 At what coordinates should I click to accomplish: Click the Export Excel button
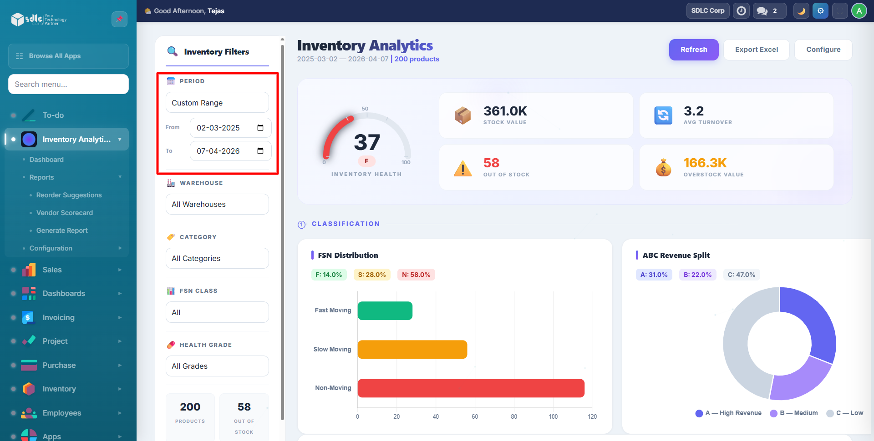(x=756, y=50)
